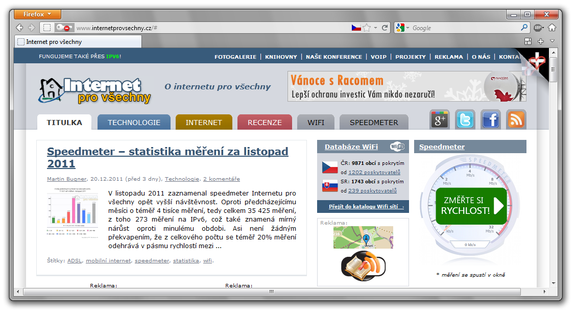Image resolution: width=576 pixels, height=315 pixels.
Task: Click the 'Internet pro všechny' site logo
Action: tap(95, 91)
